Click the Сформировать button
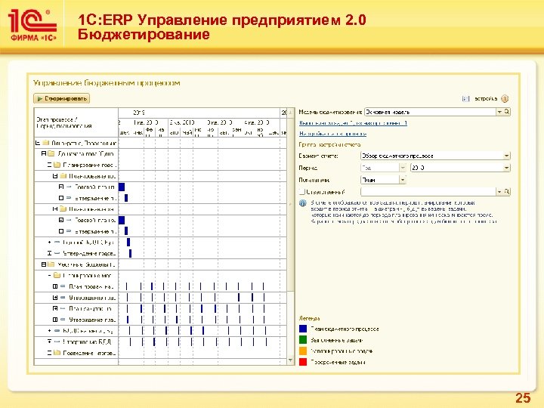Viewport: 544px width, 408px height. (x=62, y=98)
